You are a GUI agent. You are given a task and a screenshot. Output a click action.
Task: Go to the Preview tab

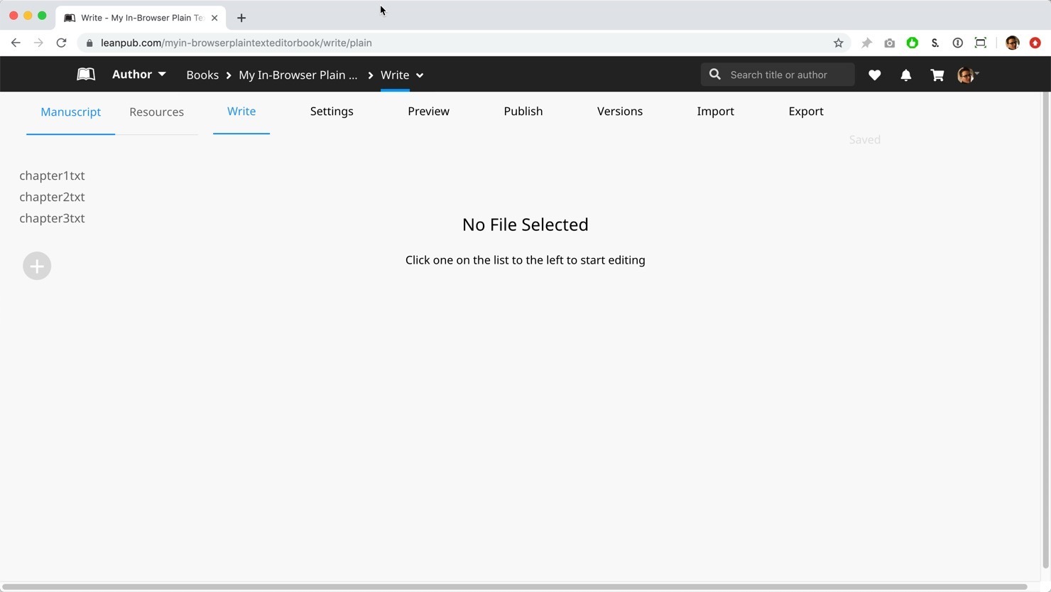428,111
